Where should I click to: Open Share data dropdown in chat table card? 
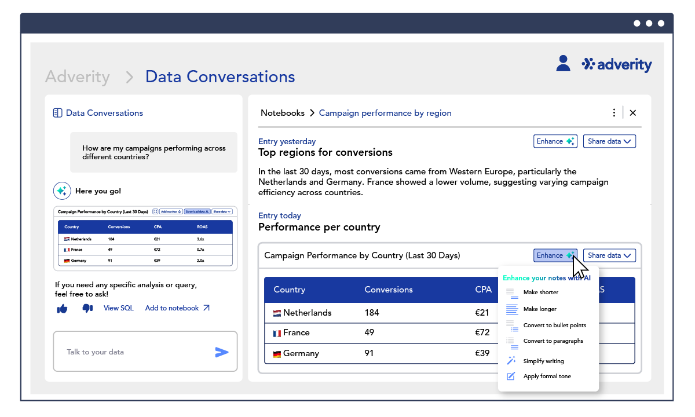222,212
